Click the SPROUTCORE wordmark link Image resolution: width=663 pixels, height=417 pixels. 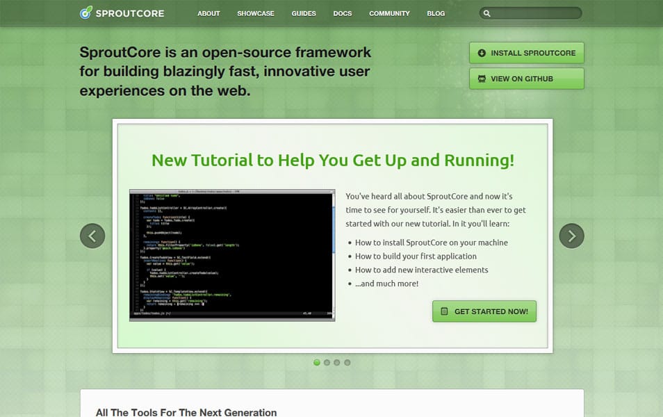(130, 13)
